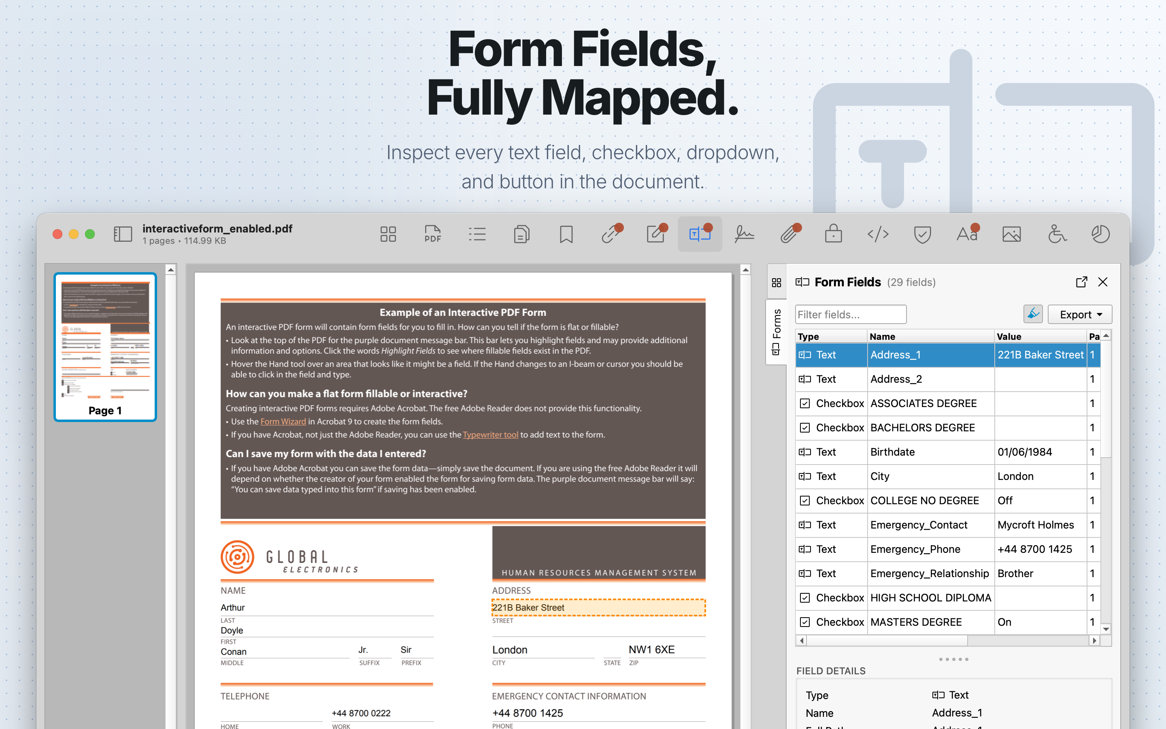Click the fields table scroll left arrow
The image size is (1166, 729).
tap(801, 641)
